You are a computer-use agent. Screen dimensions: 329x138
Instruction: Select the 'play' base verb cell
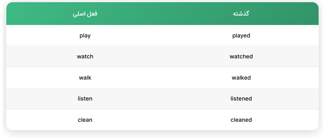[x=85, y=36]
